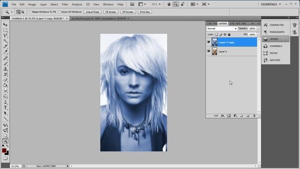This screenshot has height=169, width=300.
Task: Click Zoom In icon in options bar
Action: [18, 12]
